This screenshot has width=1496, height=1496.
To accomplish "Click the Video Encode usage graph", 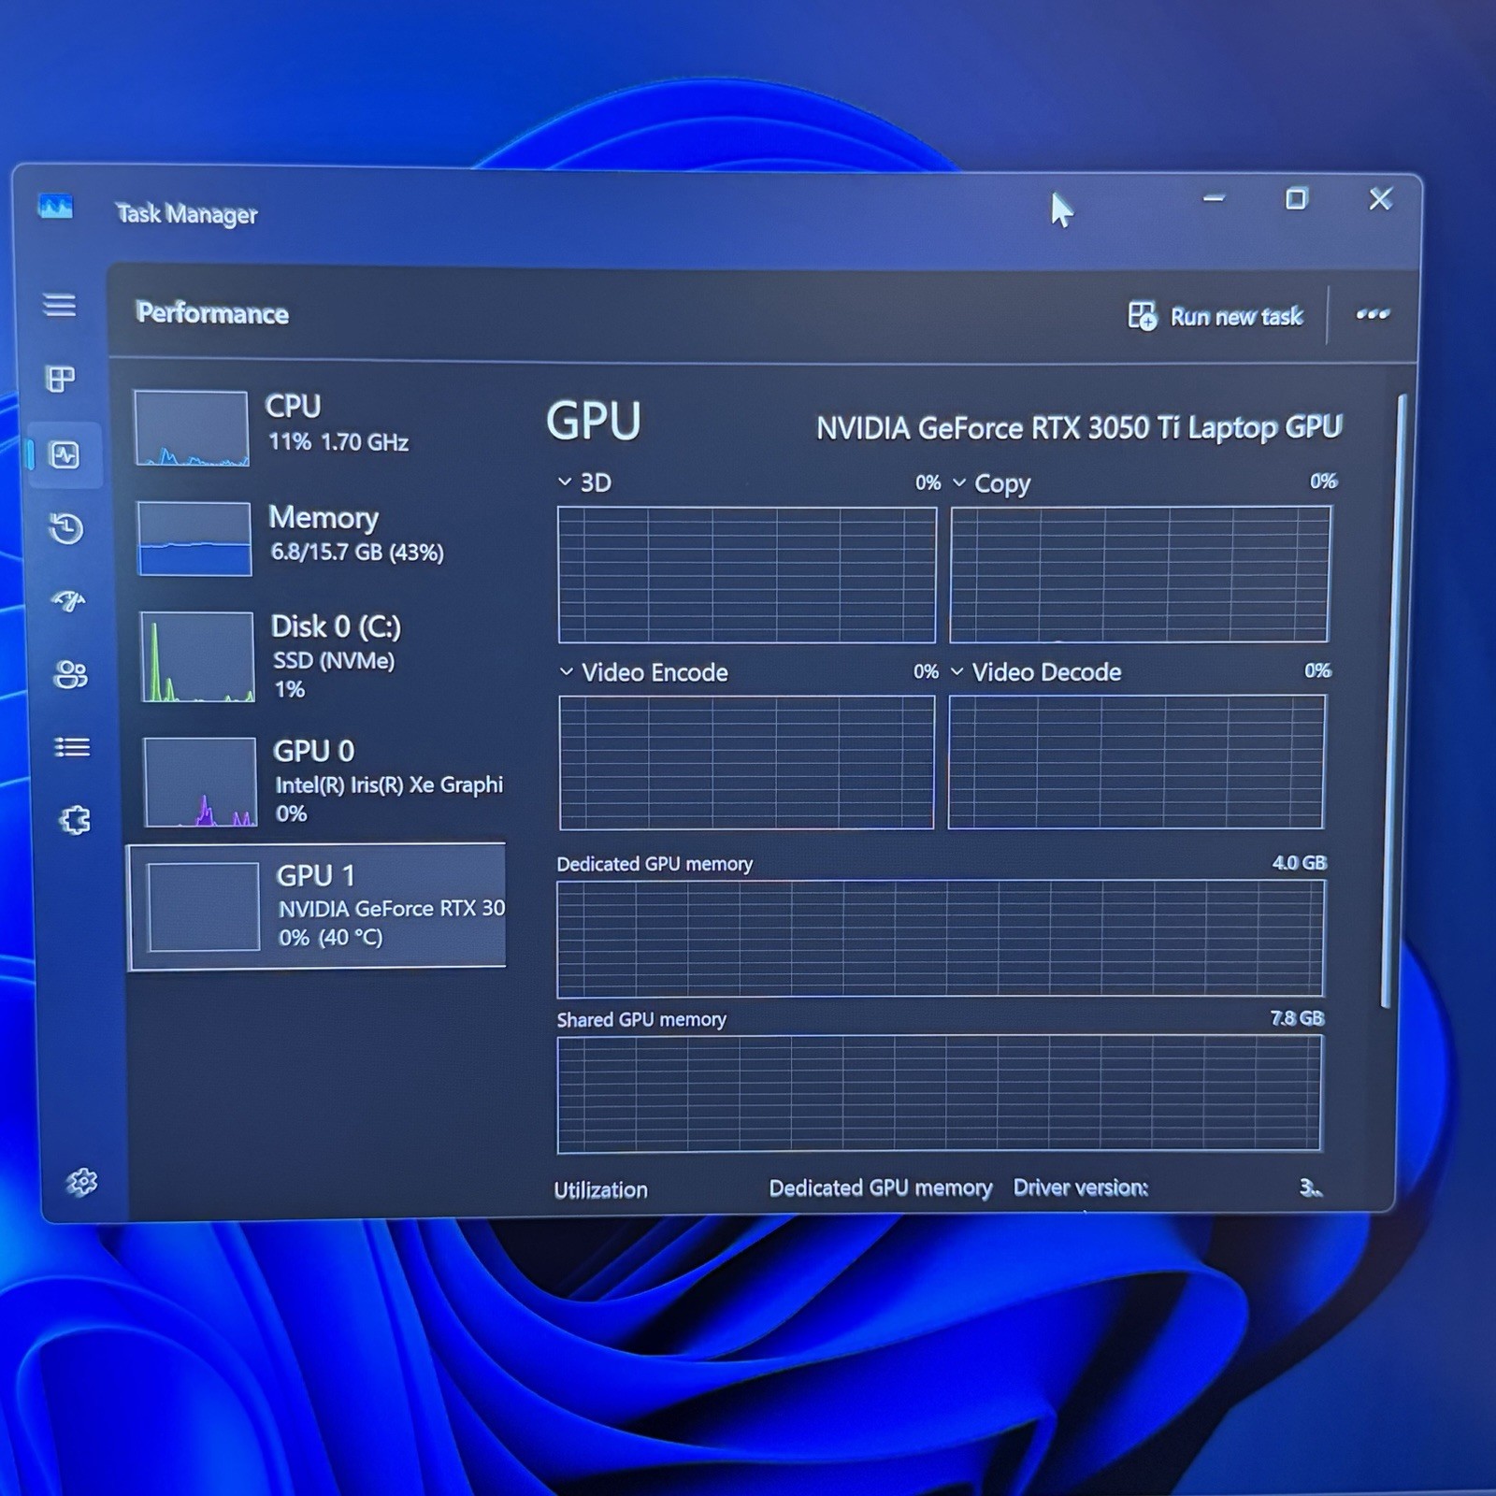I will coord(747,763).
